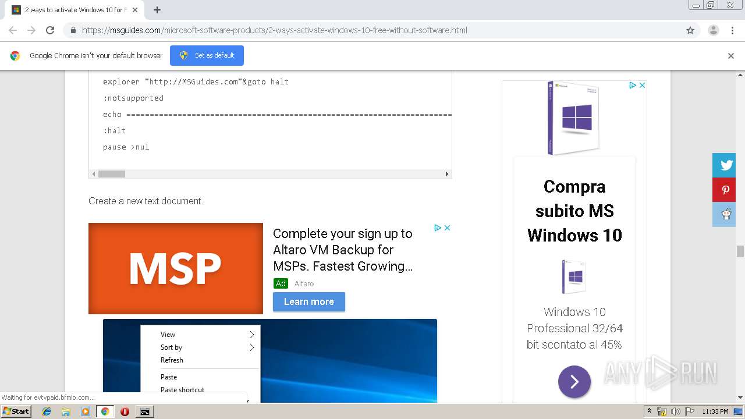Viewport: 745px width, 419px height.
Task: Open AdChoices info on the Altaro ad
Action: click(x=438, y=228)
